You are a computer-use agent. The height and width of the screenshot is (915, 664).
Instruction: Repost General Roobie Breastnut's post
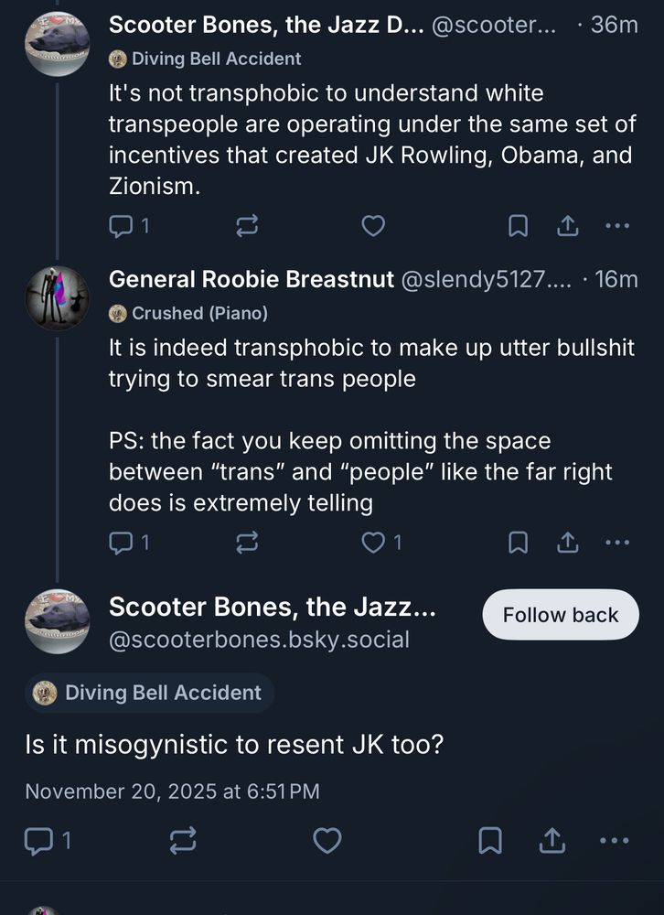click(x=248, y=543)
